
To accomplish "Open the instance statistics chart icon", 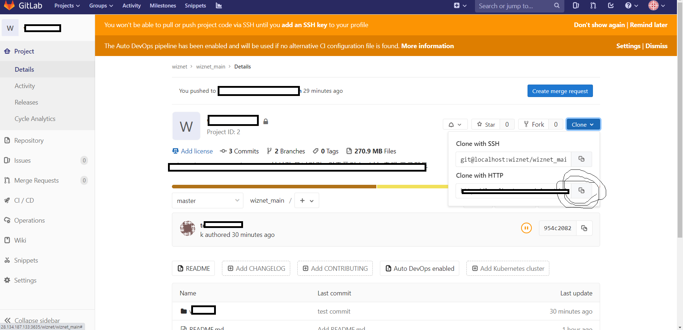I will click(x=219, y=6).
